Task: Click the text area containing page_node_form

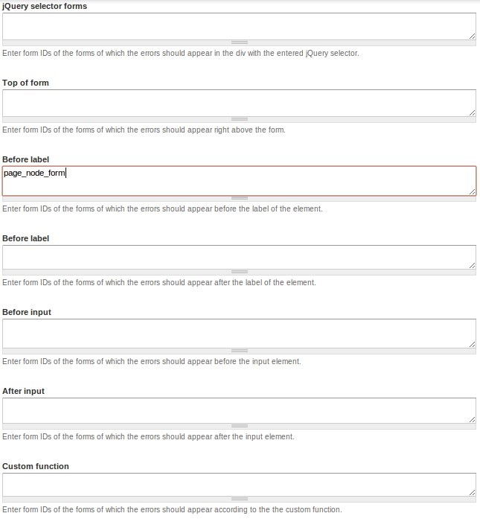Action: coord(239,180)
